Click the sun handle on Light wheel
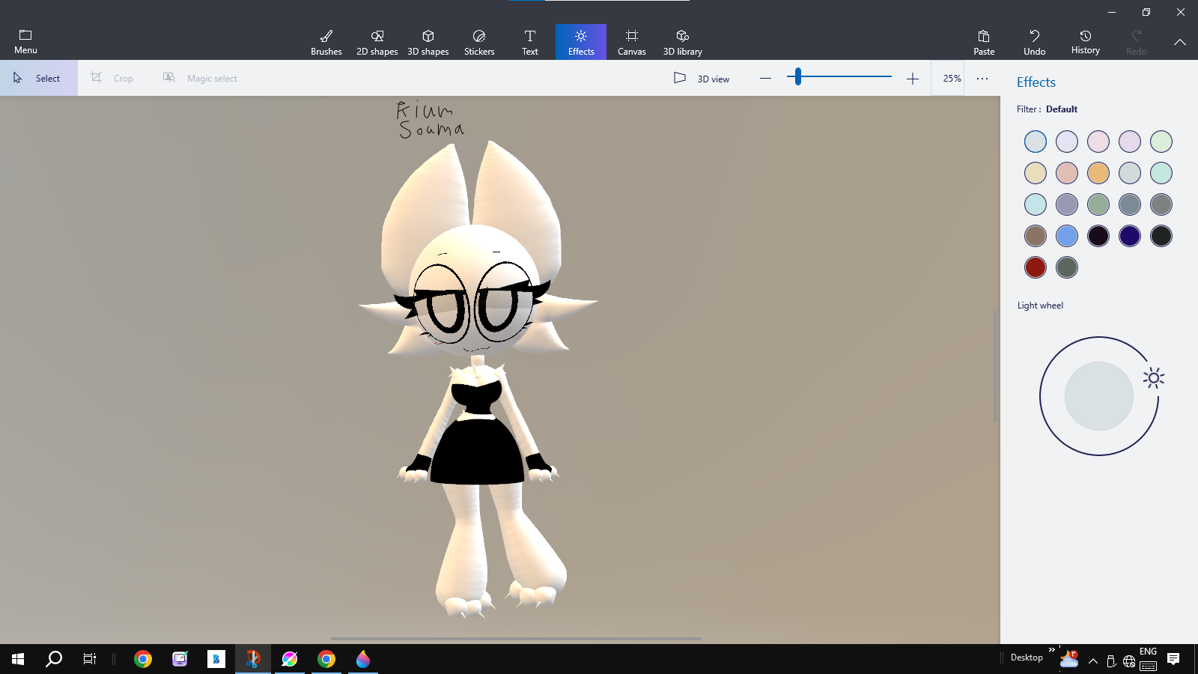 [x=1153, y=378]
